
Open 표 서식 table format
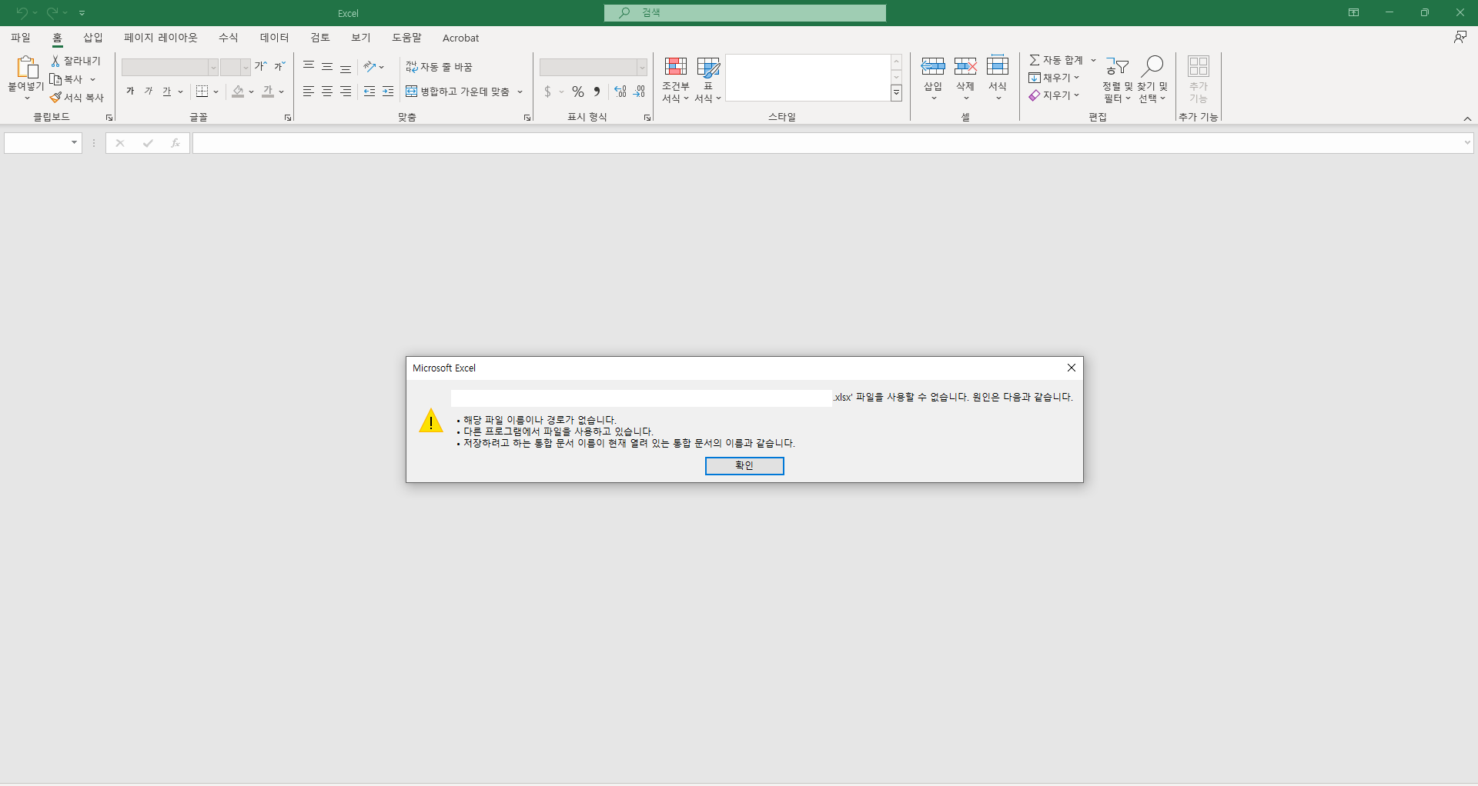[708, 79]
